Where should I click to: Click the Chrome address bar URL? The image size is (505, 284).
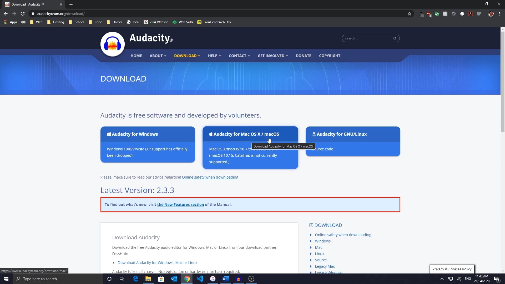tap(61, 14)
